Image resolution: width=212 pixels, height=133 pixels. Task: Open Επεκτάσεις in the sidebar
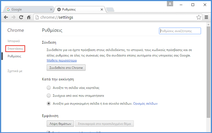pos(15,49)
